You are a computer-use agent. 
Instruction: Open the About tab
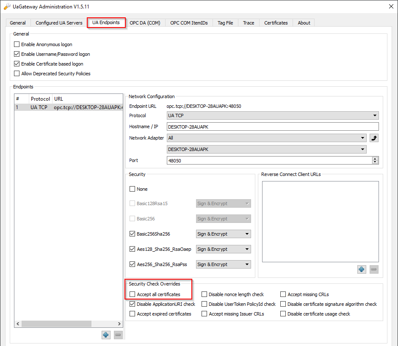click(304, 23)
